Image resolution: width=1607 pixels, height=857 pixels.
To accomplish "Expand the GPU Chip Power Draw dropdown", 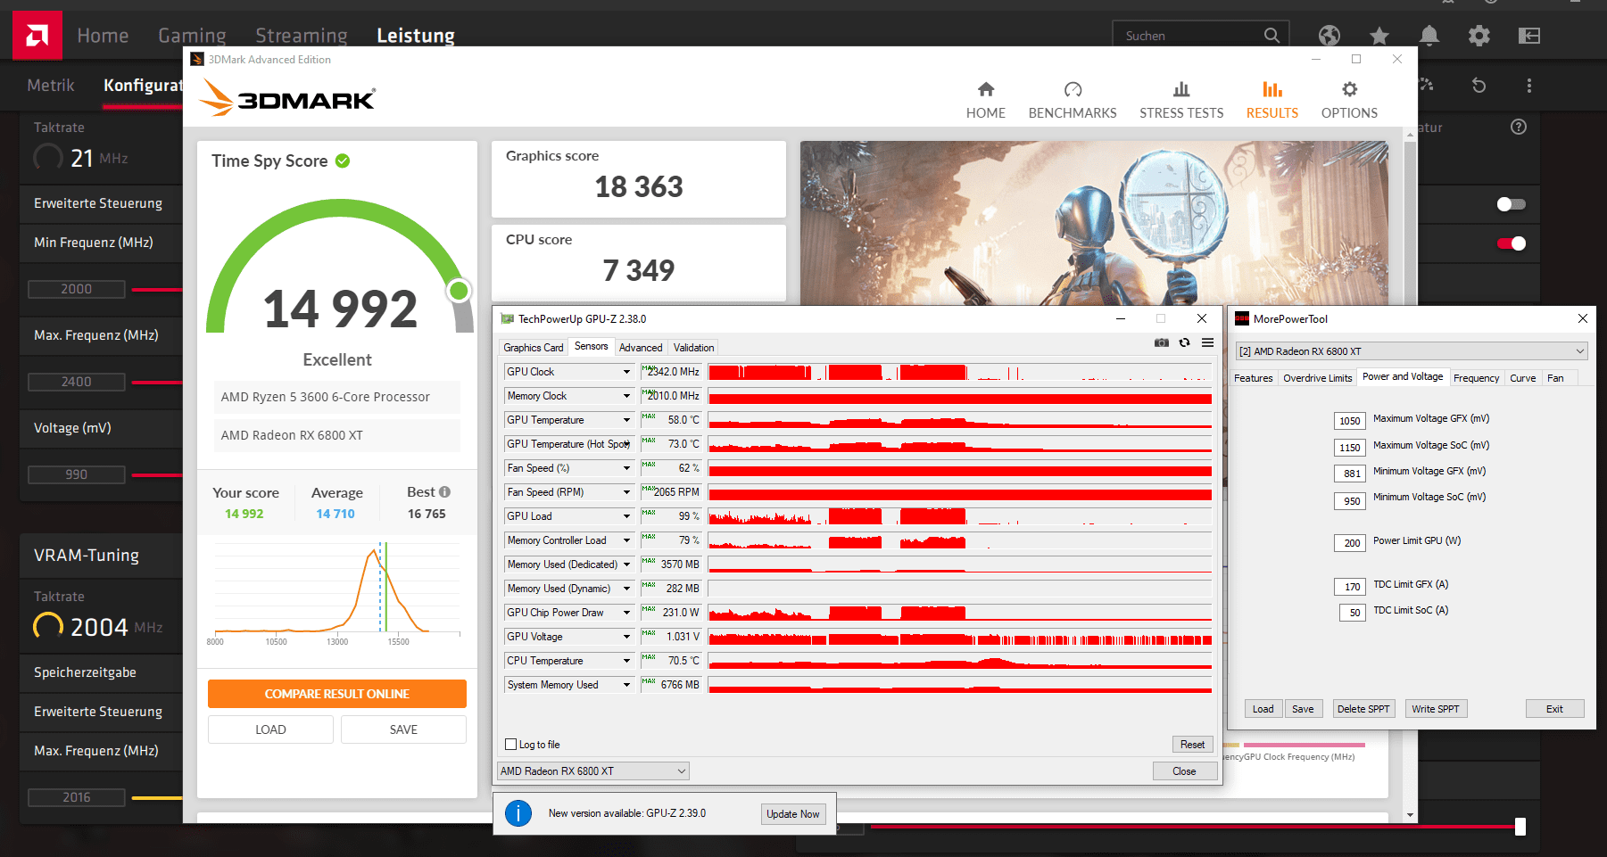I will coord(626,613).
